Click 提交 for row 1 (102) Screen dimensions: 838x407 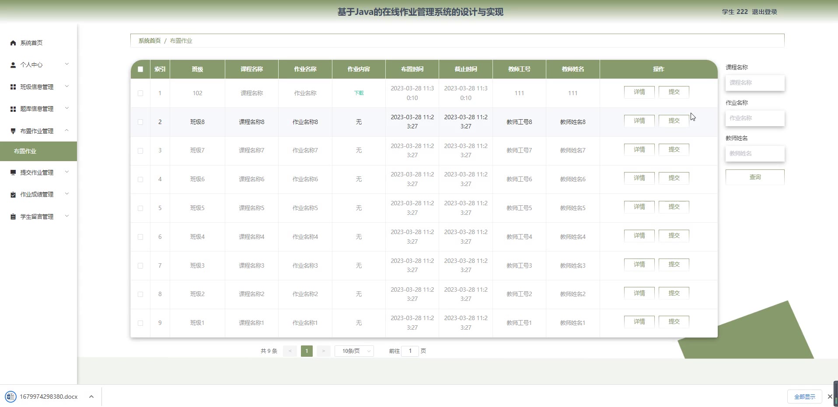coord(674,92)
